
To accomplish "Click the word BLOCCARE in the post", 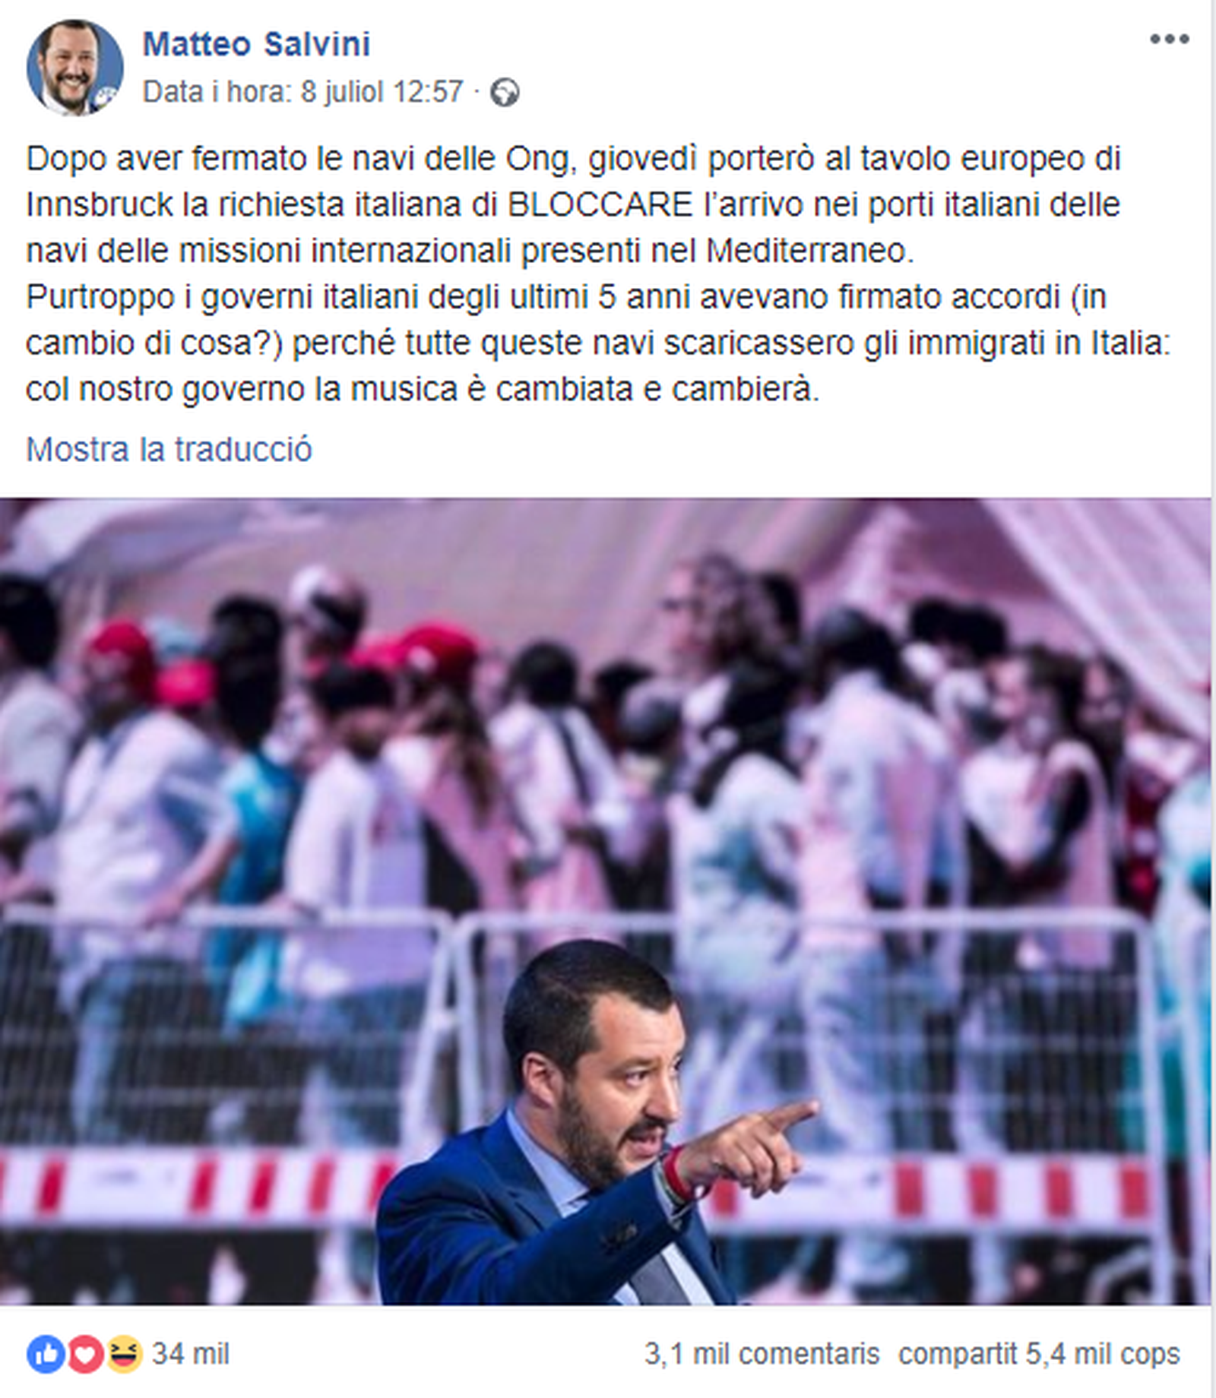I will [600, 205].
